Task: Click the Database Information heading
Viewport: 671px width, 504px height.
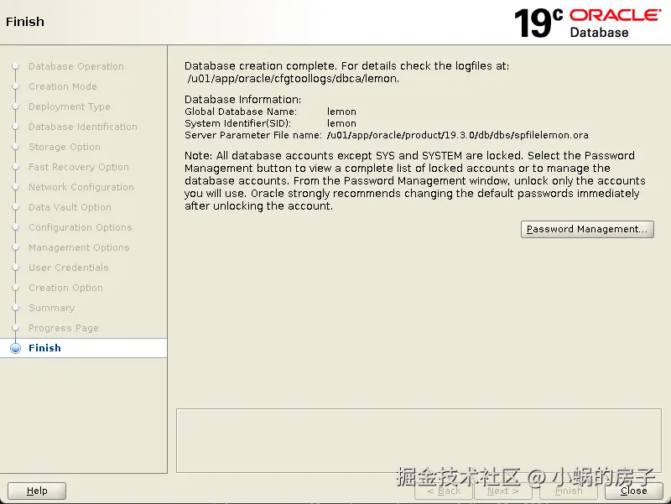Action: 242,99
